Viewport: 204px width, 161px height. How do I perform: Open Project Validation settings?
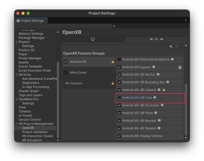[x=35, y=132]
